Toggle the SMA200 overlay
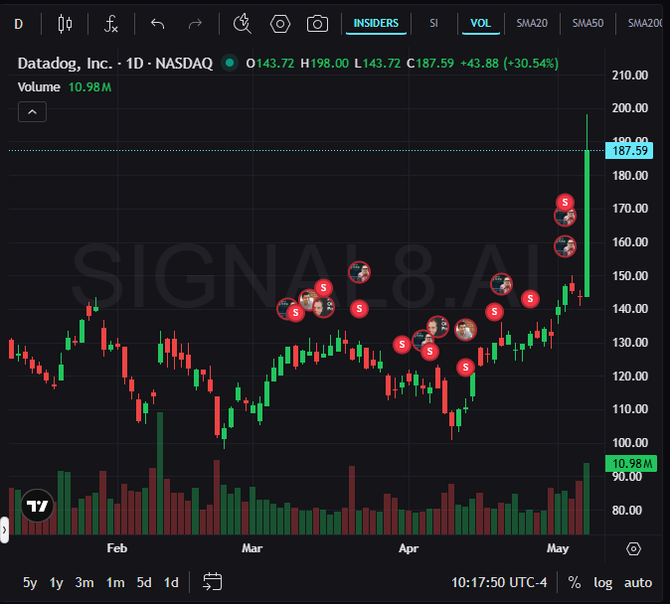Image resolution: width=670 pixels, height=604 pixels. click(x=645, y=23)
